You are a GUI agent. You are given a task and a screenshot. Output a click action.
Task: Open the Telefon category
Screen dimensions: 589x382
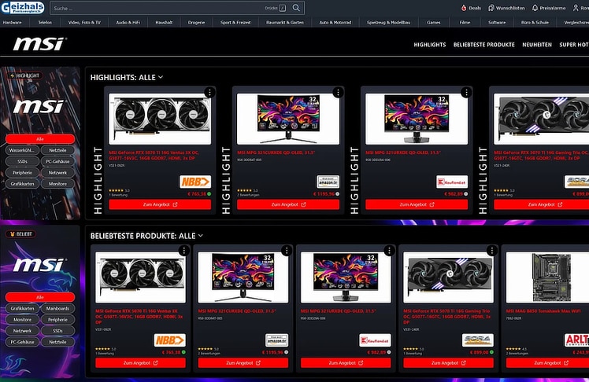coord(45,23)
